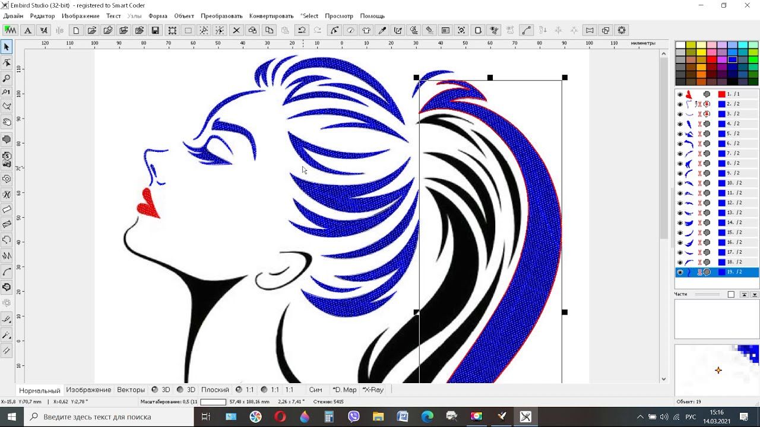Click the gear settings icon in toolbar
760x427 pixels.
[622, 30]
